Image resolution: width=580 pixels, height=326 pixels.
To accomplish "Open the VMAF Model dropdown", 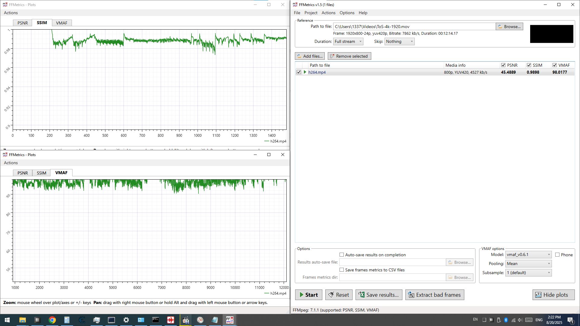I will click(528, 254).
